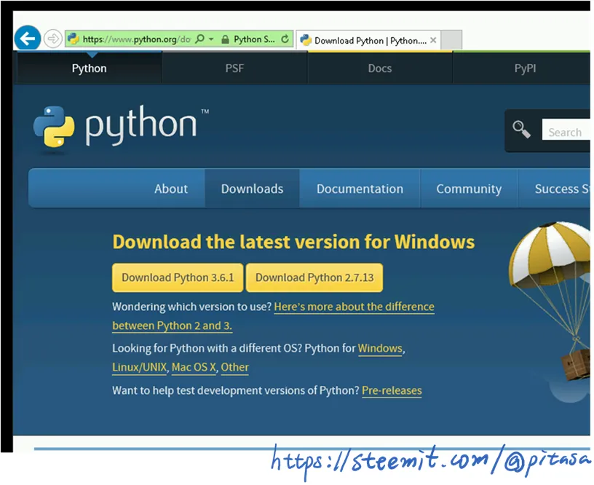Click into the Search input field
This screenshot has height=485, width=594.
(566, 129)
